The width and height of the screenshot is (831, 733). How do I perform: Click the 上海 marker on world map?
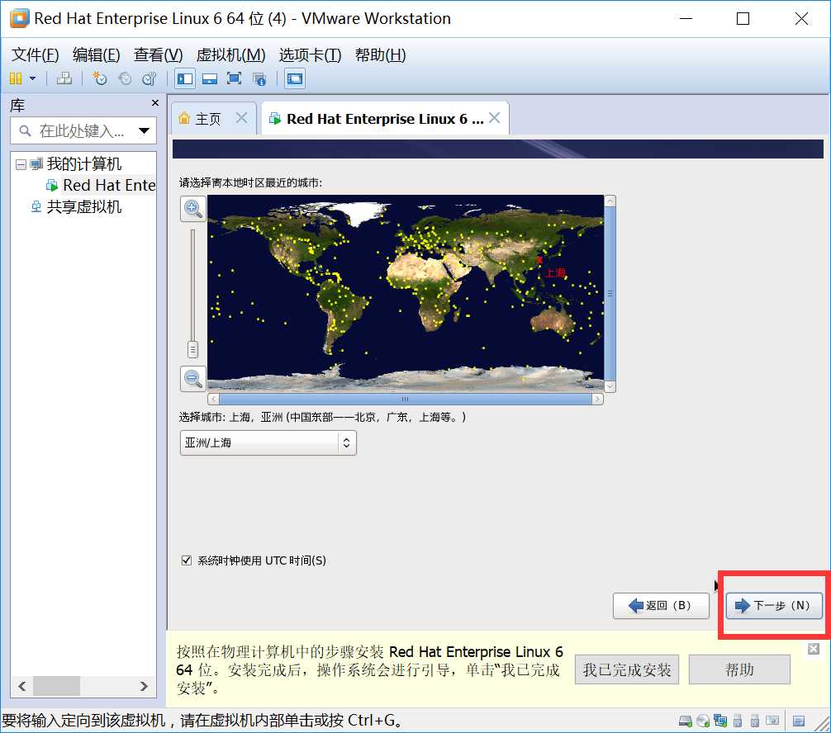tap(539, 259)
